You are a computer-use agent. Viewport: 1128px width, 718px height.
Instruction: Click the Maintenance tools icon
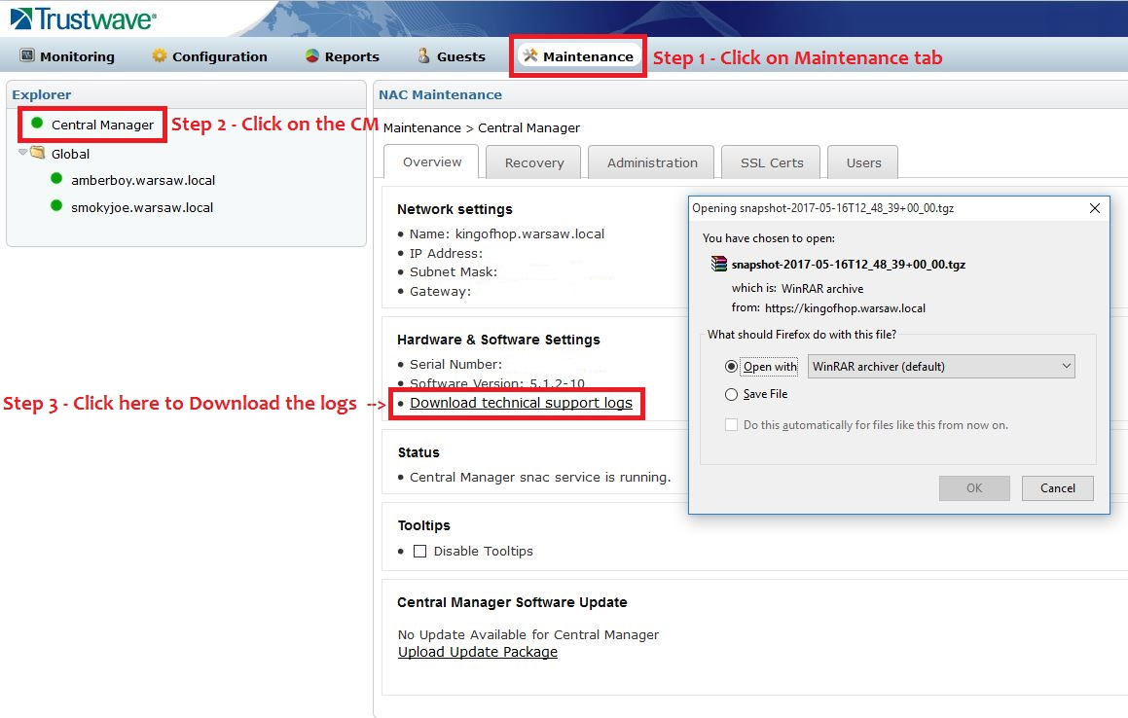(530, 56)
